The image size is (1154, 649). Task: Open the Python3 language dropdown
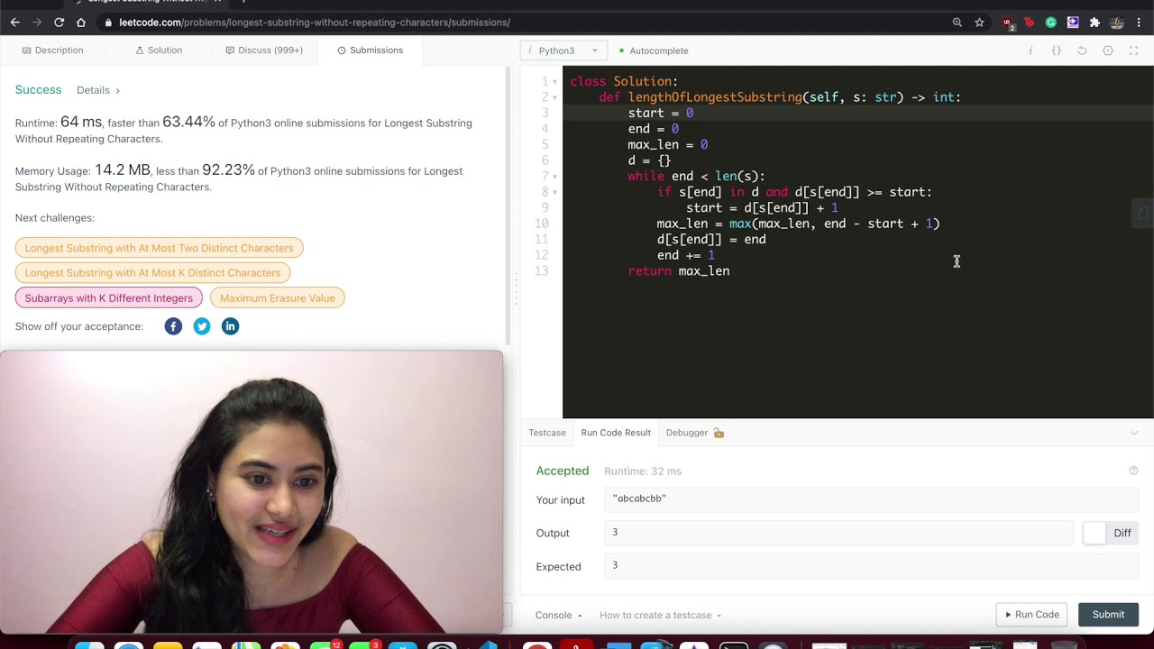(563, 50)
